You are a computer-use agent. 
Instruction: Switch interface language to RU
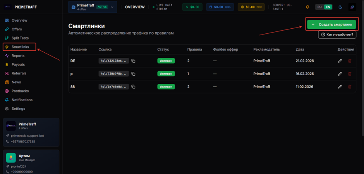pyautogui.click(x=319, y=7)
